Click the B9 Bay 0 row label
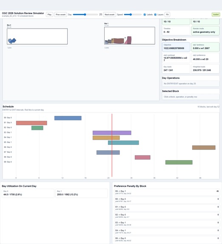The width and height of the screenshot is (222, 244). (x=8, y=162)
